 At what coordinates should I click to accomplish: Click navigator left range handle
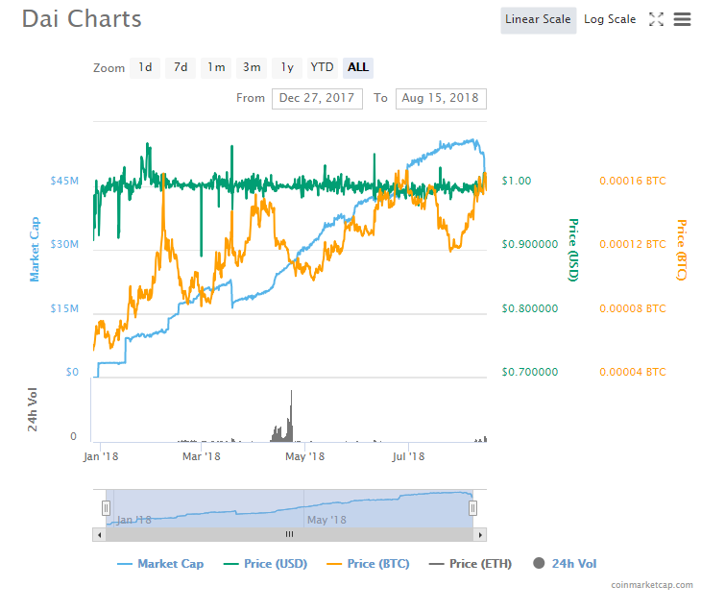pyautogui.click(x=106, y=508)
